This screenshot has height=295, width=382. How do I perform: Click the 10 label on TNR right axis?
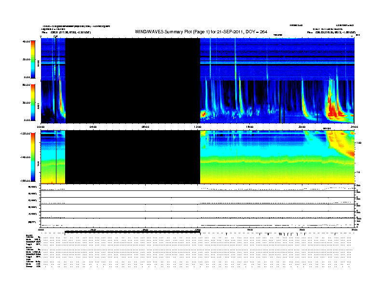[358, 173]
